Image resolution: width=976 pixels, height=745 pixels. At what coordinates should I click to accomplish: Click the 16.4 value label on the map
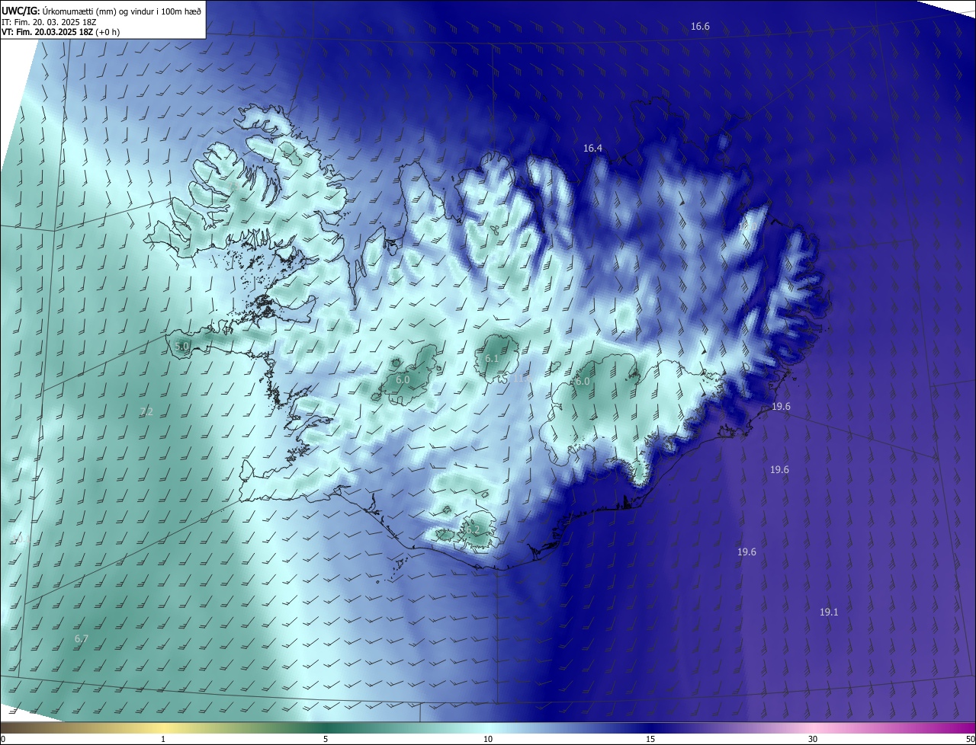point(592,149)
